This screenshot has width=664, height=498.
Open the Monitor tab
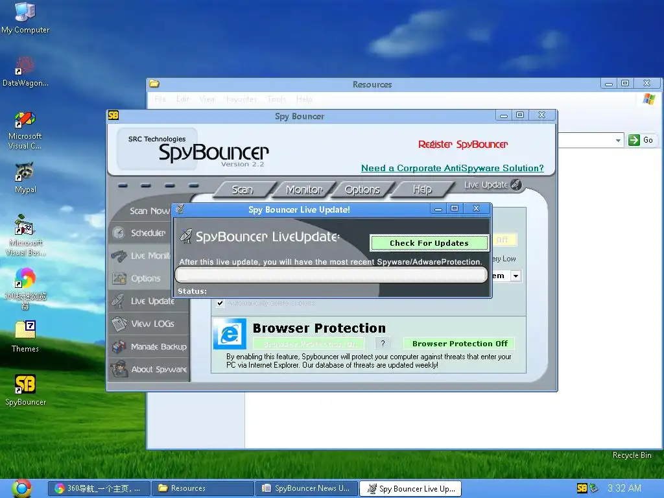(304, 190)
